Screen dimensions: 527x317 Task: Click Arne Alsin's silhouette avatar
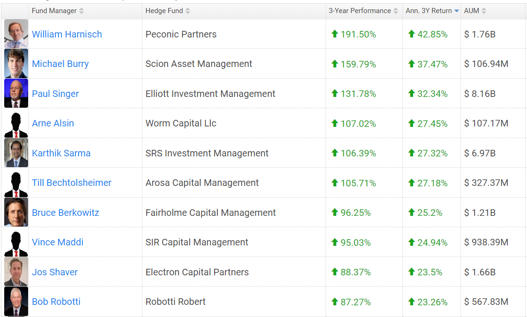(x=16, y=123)
